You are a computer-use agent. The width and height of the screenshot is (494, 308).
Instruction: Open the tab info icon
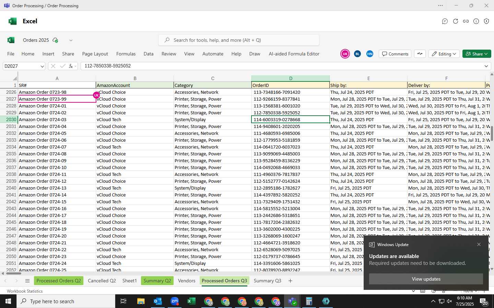[x=476, y=21]
